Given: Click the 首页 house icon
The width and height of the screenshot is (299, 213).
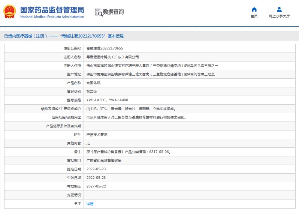Looking at the screenshot, I should click(254, 9).
